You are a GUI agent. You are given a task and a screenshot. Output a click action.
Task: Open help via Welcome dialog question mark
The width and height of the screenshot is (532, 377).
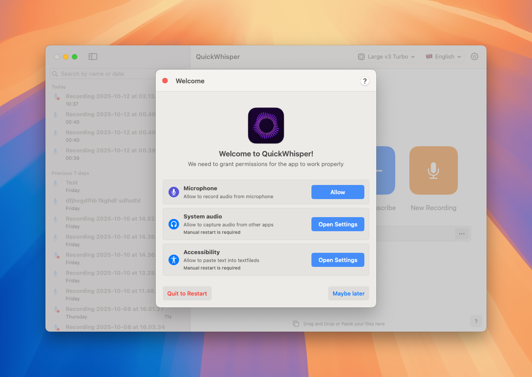pos(364,81)
